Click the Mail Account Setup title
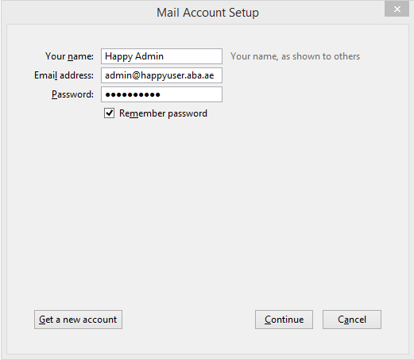This screenshot has width=414, height=360. coord(207,13)
